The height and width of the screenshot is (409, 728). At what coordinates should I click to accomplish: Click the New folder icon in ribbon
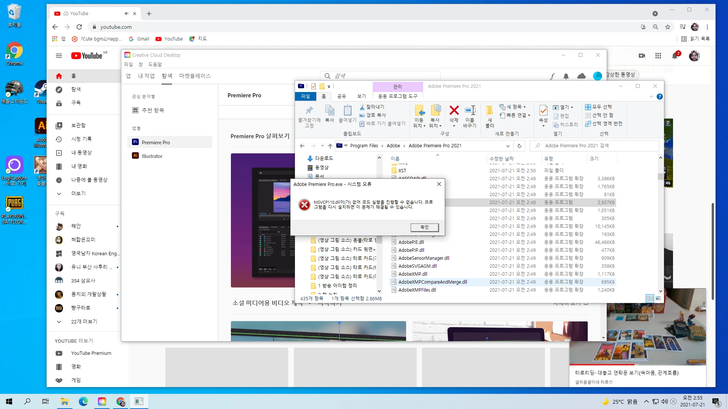click(x=490, y=111)
